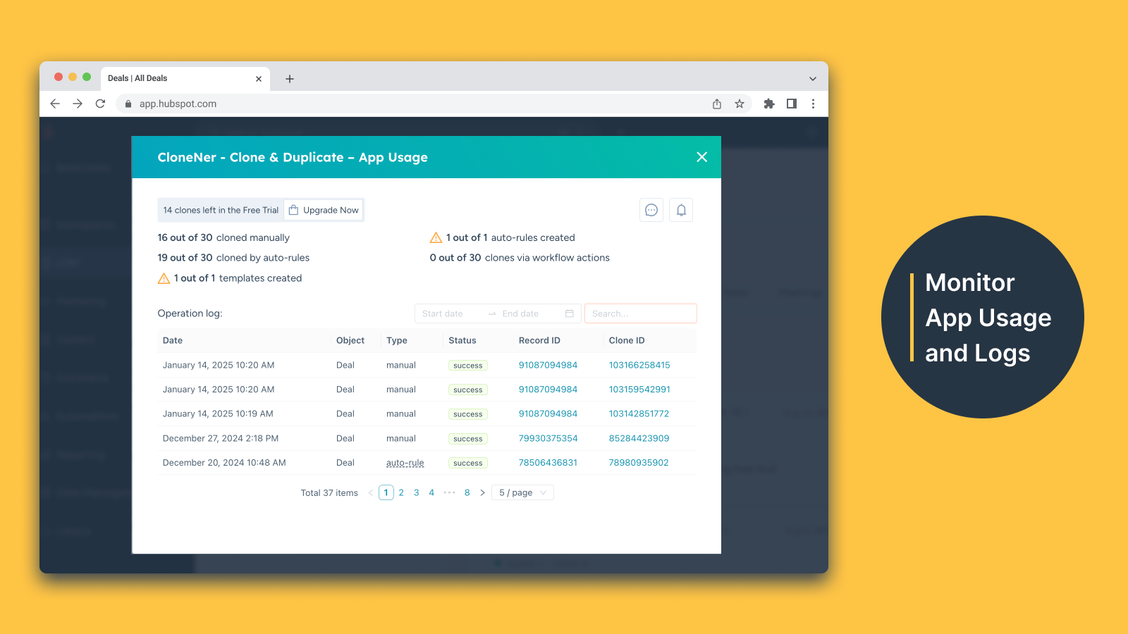Open Clone ID 78980935902
Screen dimensions: 1128x634
click(x=639, y=463)
